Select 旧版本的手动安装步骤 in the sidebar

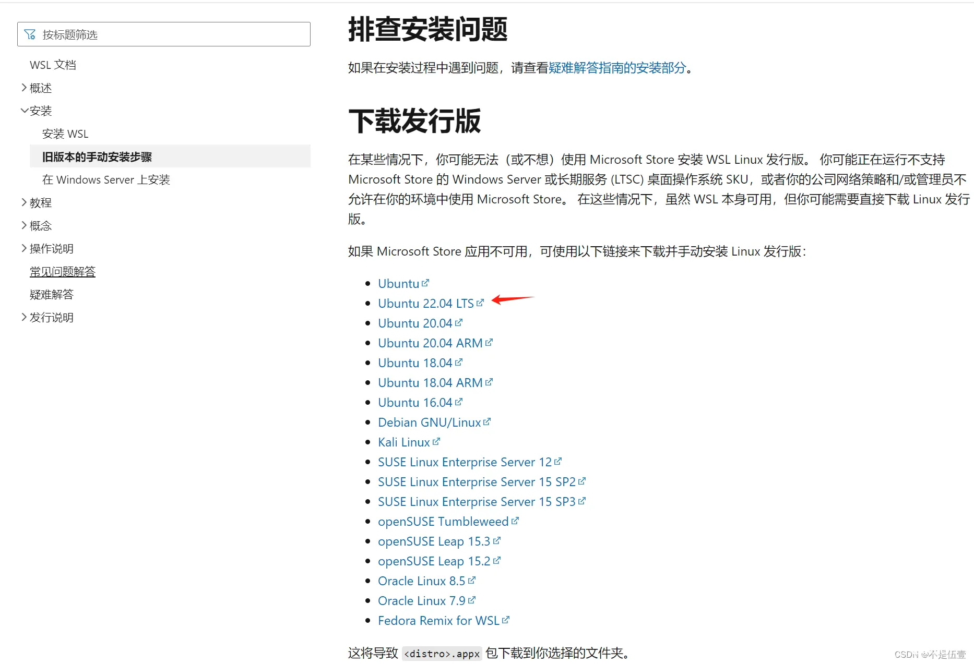[170, 156]
